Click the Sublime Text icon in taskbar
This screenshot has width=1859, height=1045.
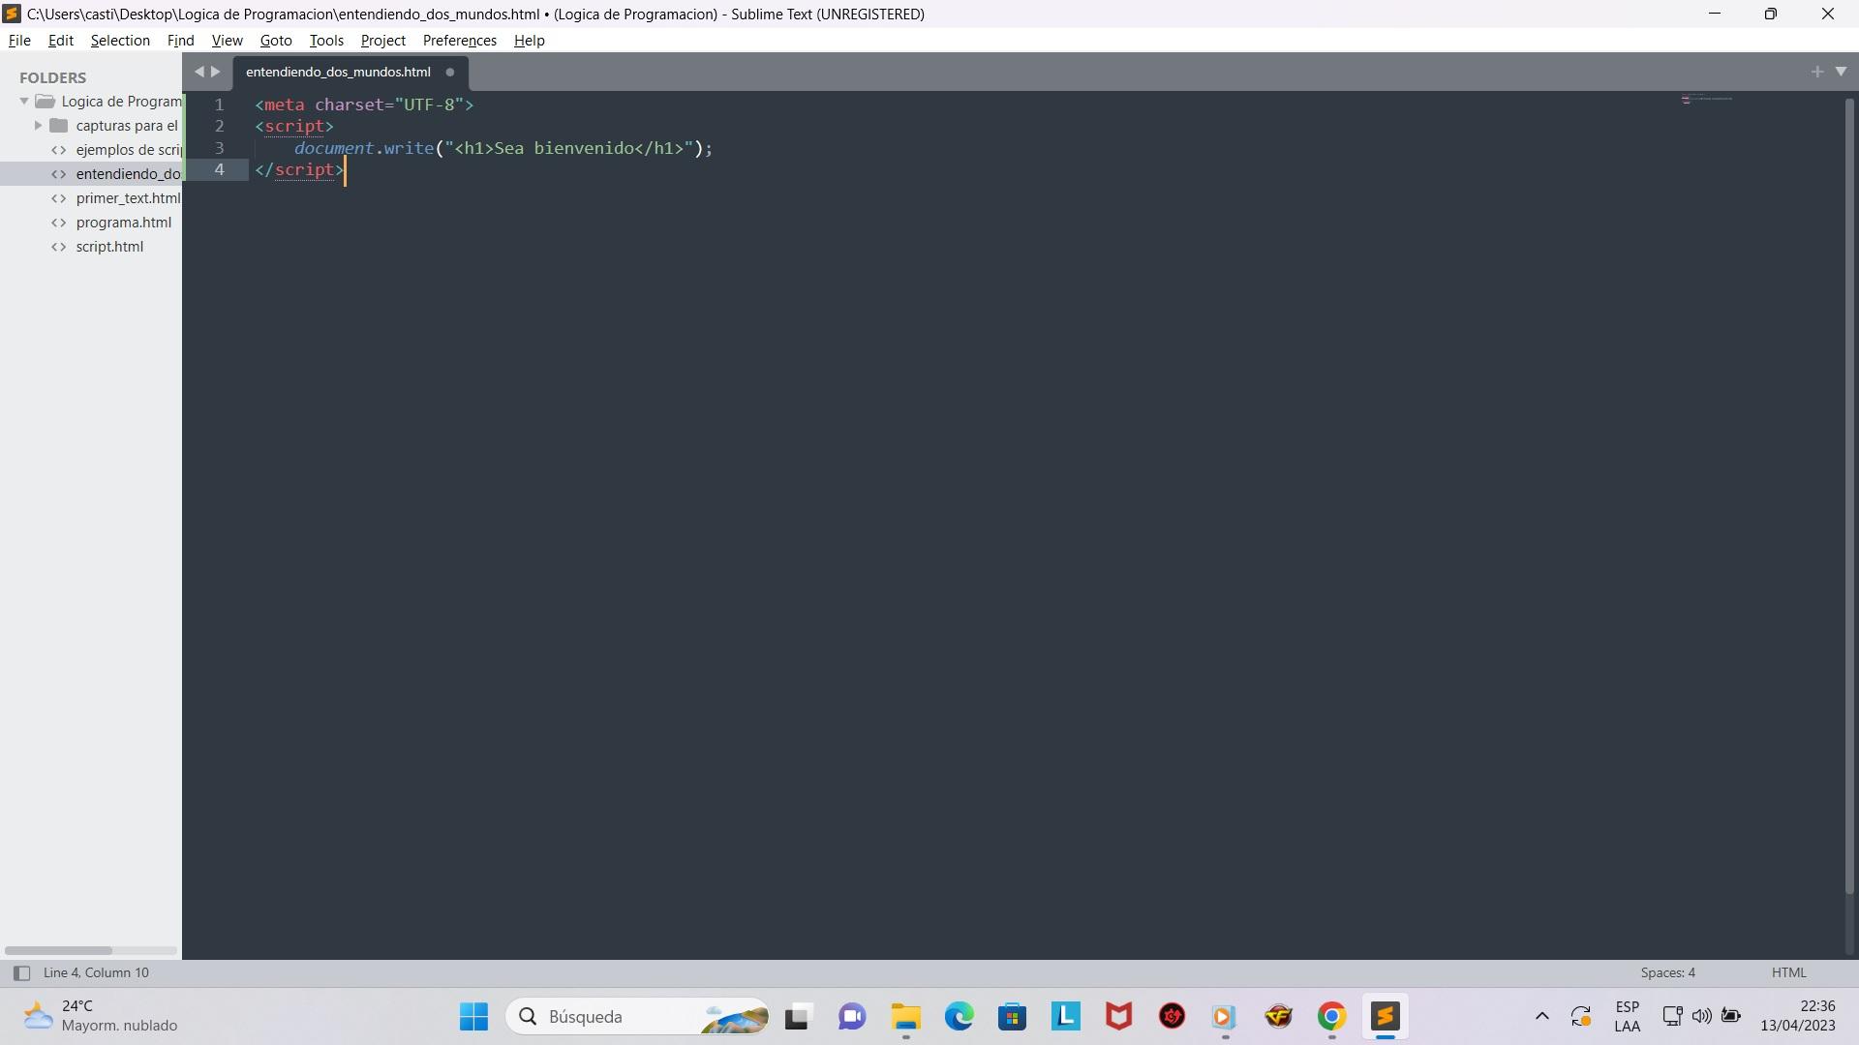coord(1386,1016)
